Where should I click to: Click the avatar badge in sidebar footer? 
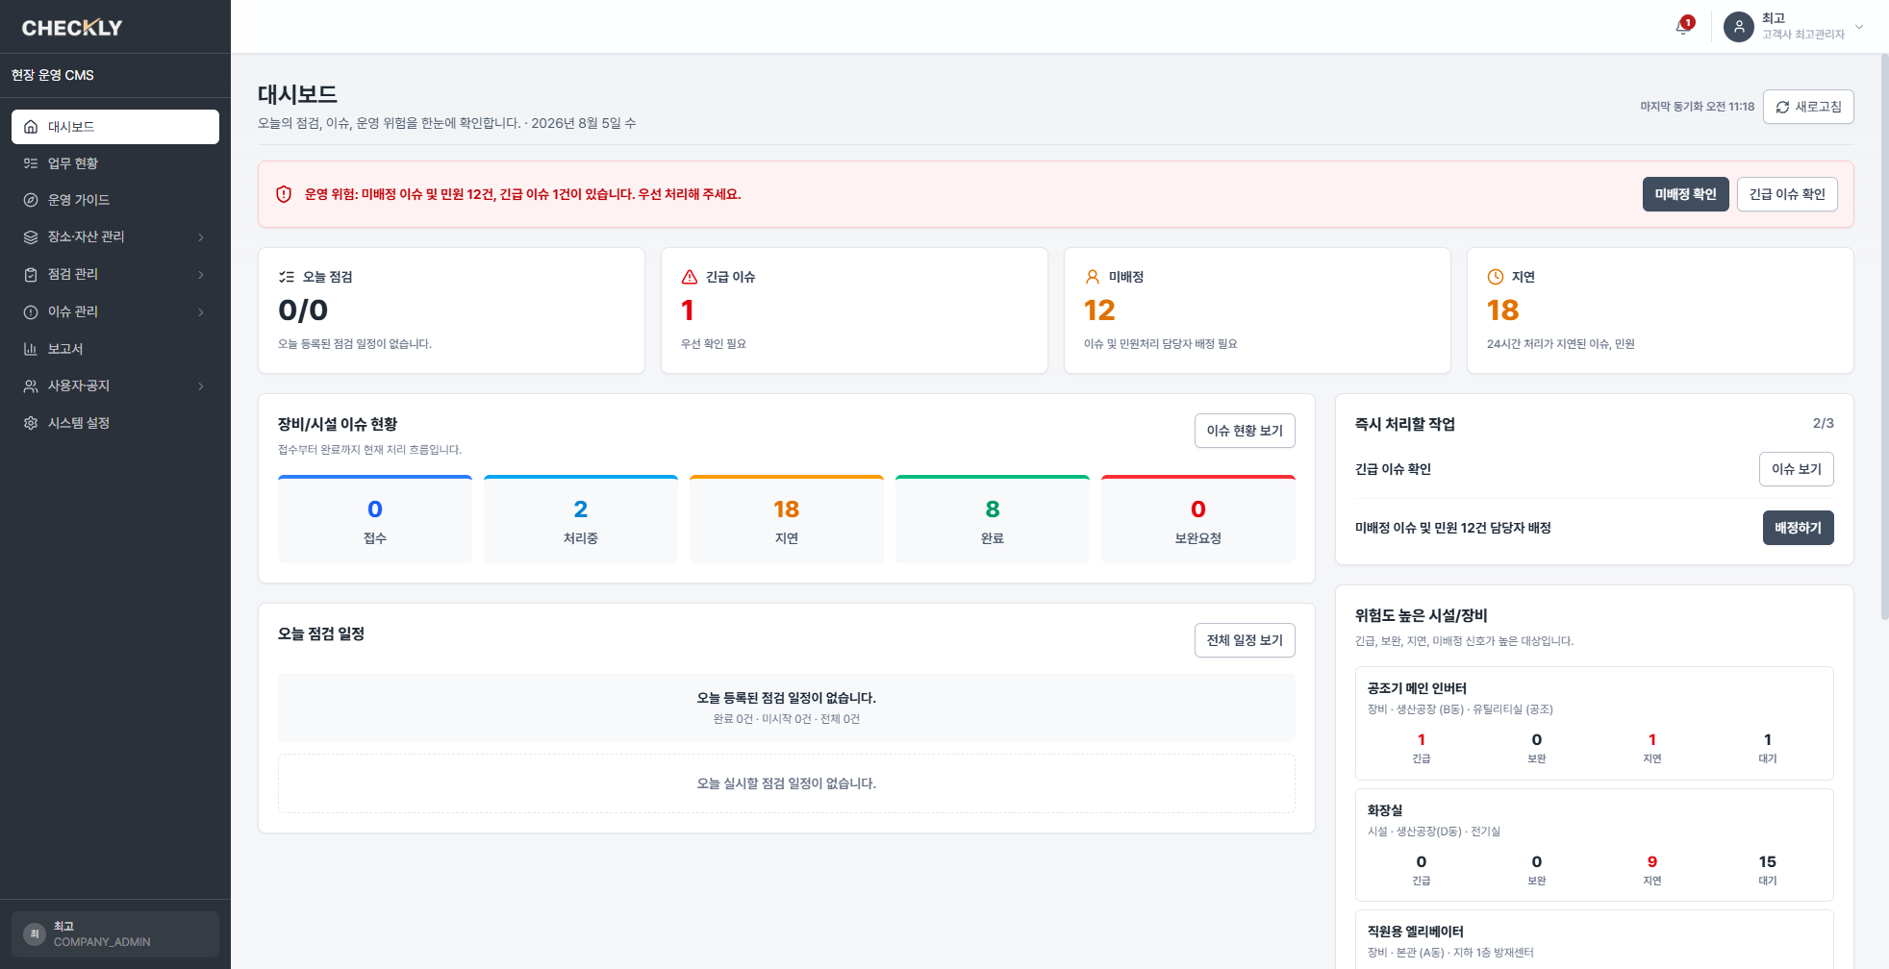tap(35, 934)
